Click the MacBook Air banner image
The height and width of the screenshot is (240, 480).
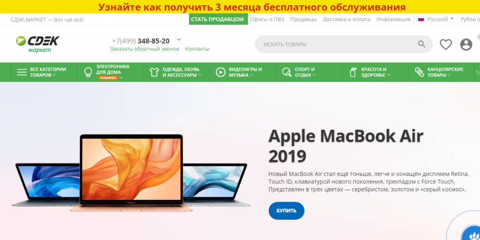click(x=131, y=174)
